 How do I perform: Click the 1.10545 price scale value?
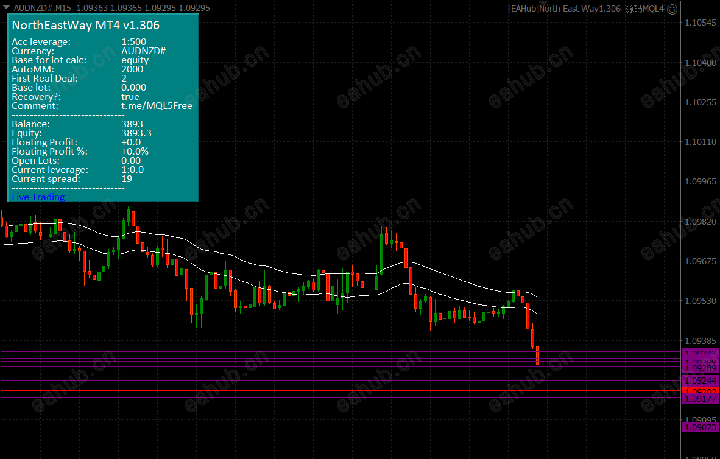tap(701, 23)
